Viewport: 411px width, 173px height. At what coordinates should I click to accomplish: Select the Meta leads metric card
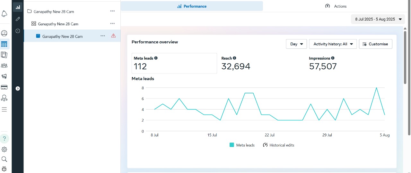pyautogui.click(x=174, y=63)
